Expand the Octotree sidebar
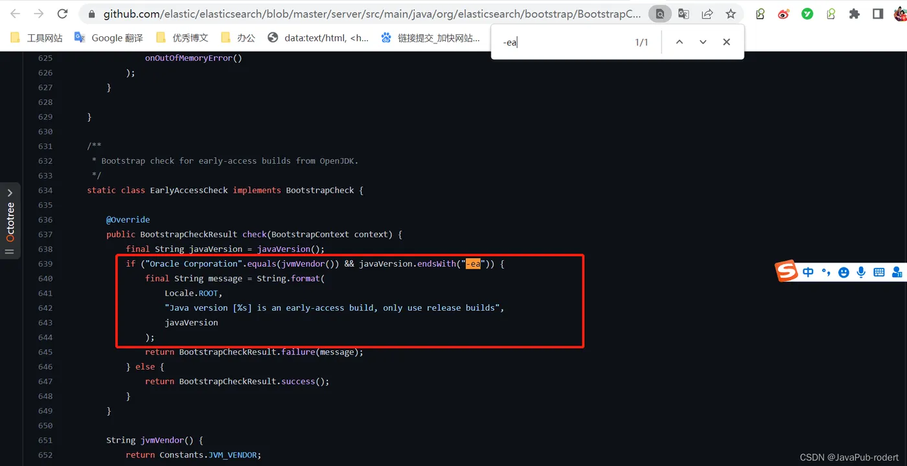This screenshot has height=466, width=907. (10, 193)
